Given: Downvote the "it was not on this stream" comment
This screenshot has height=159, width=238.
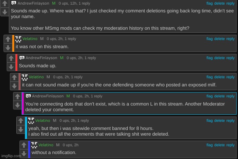Looking at the screenshot, I should click(x=8, y=47).
